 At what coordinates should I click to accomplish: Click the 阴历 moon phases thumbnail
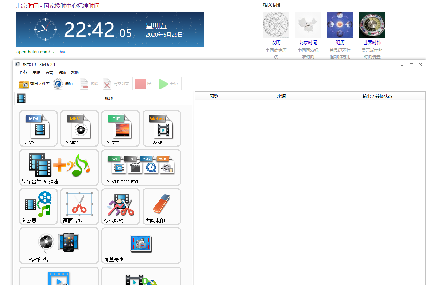340,24
